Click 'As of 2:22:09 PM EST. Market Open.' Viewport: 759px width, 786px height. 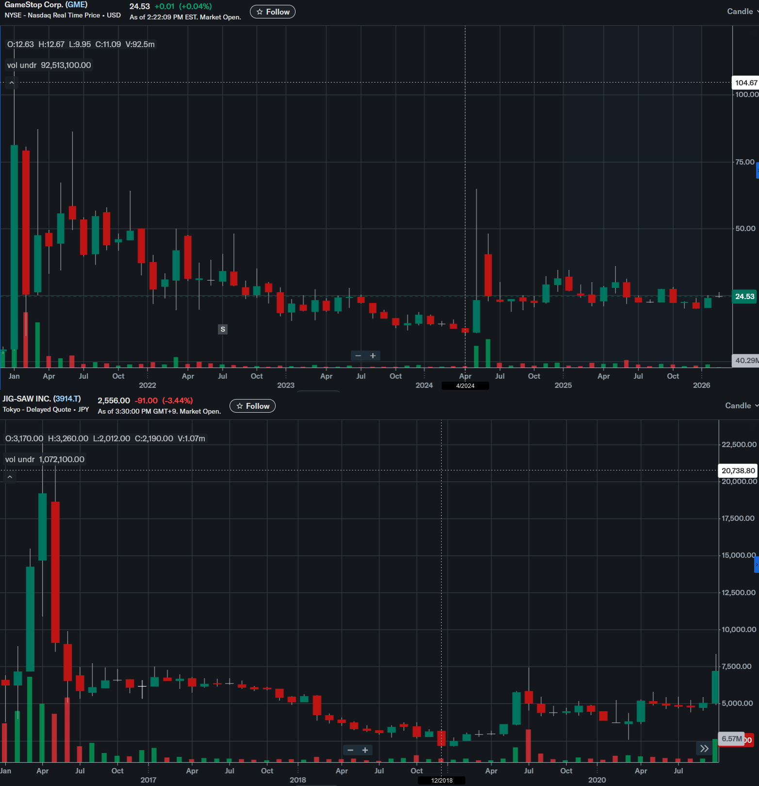point(185,17)
